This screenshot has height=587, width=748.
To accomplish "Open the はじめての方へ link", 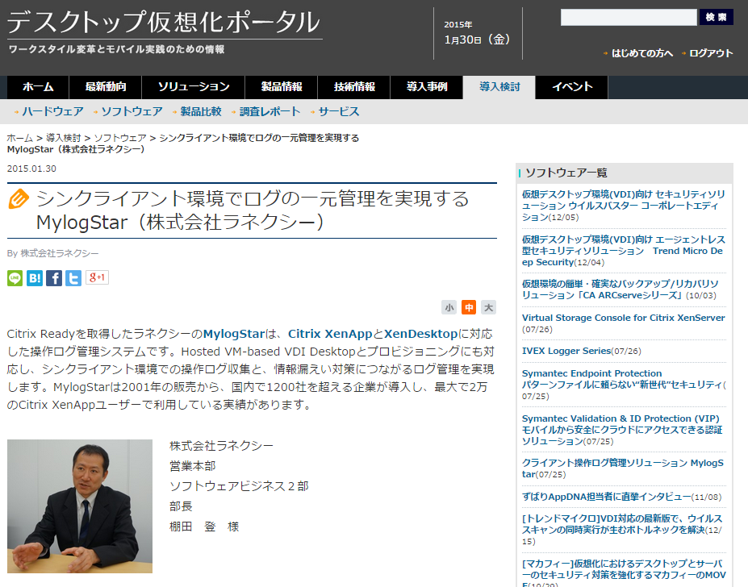I will click(642, 53).
